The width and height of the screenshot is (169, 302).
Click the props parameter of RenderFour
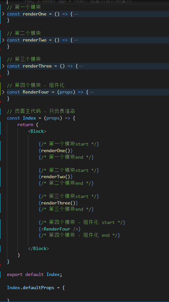pos(66,92)
